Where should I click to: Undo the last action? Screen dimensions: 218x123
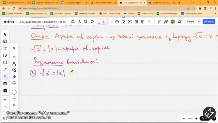coord(5,100)
